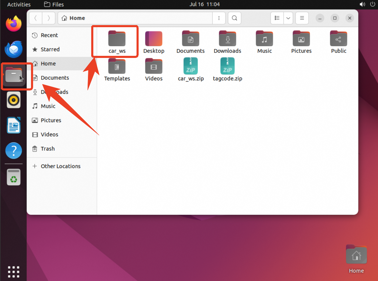Open Recent in the sidebar
The image size is (378, 281).
tap(62, 35)
